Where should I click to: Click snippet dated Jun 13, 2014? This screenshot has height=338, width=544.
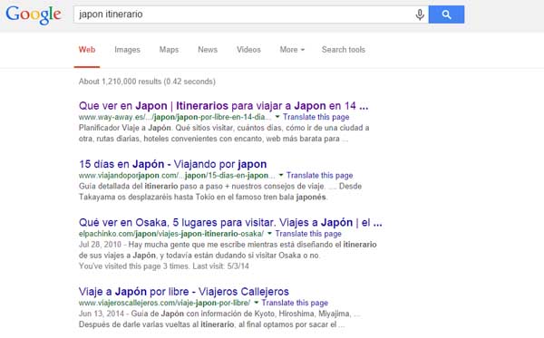(219, 319)
